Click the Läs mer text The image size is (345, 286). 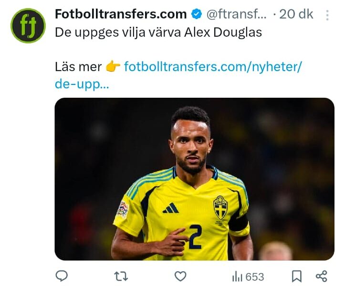click(x=78, y=67)
